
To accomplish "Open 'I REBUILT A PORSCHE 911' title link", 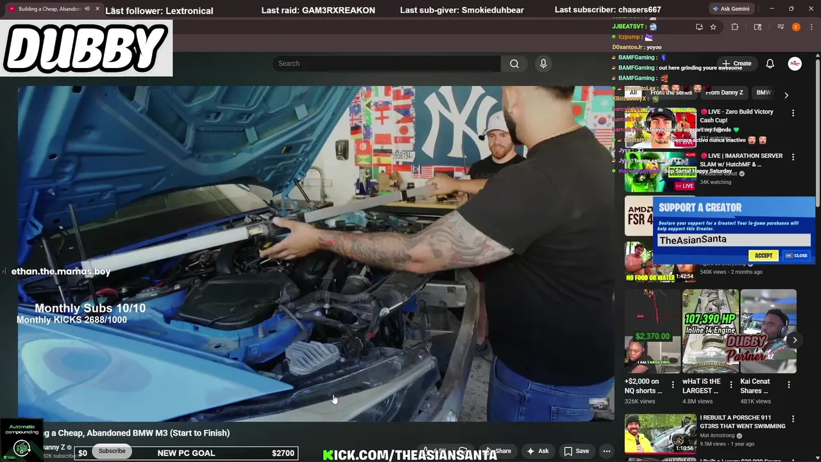I will click(742, 422).
